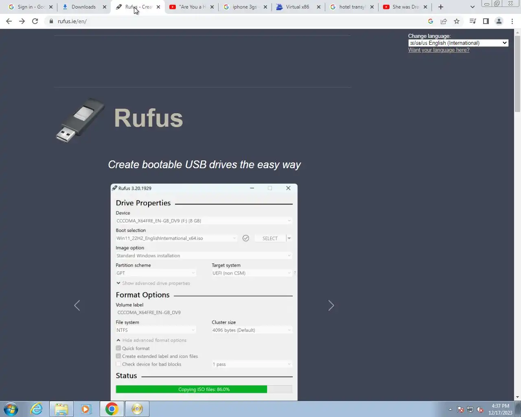Open the Partition scheme GPT dropdown

click(x=156, y=273)
